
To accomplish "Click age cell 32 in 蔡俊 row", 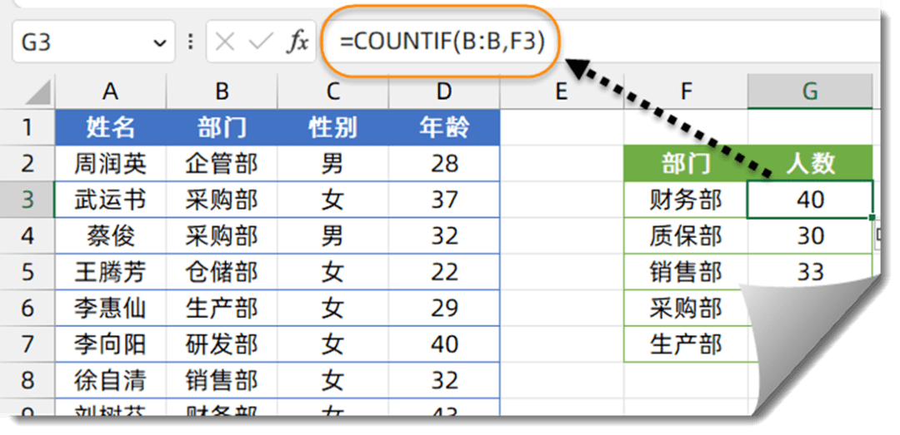I will pyautogui.click(x=444, y=235).
